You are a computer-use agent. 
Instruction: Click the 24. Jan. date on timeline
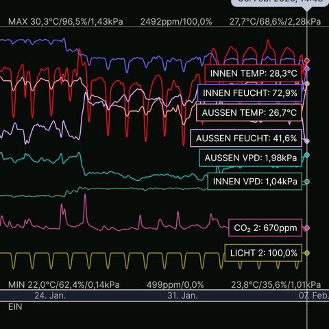coord(50,295)
